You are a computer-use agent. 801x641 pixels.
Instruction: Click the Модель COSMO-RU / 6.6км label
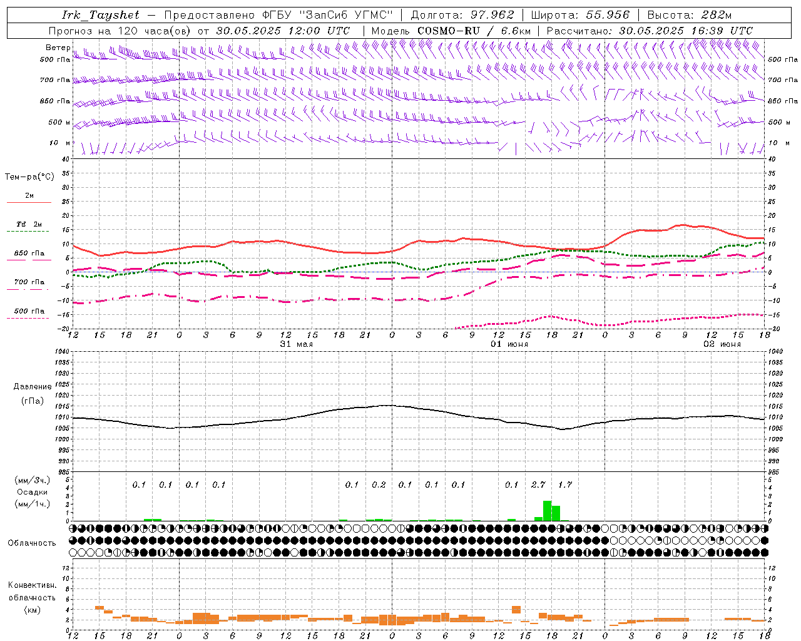[x=451, y=31]
